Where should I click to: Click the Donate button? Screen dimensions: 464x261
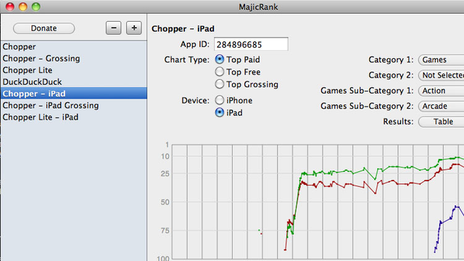coord(43,28)
